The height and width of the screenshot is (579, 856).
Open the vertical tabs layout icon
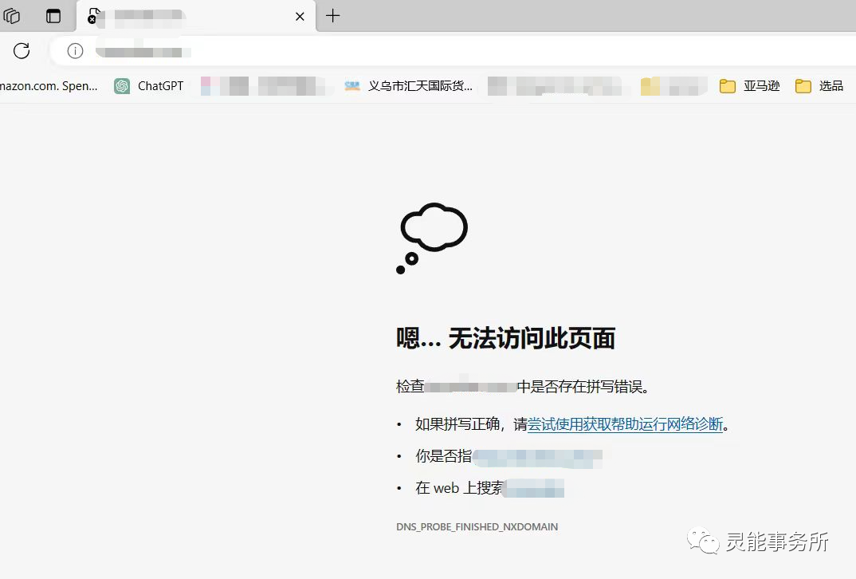53,16
